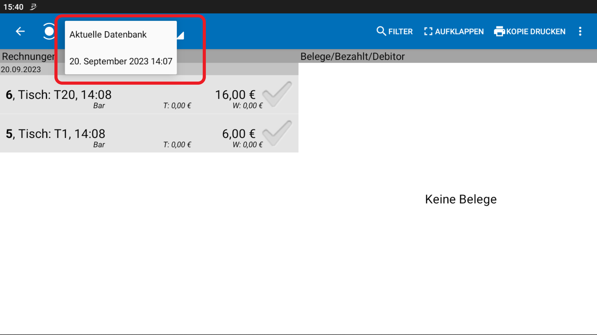Open the three-dot overflow menu
Screen dimensions: 597x335
580,31
